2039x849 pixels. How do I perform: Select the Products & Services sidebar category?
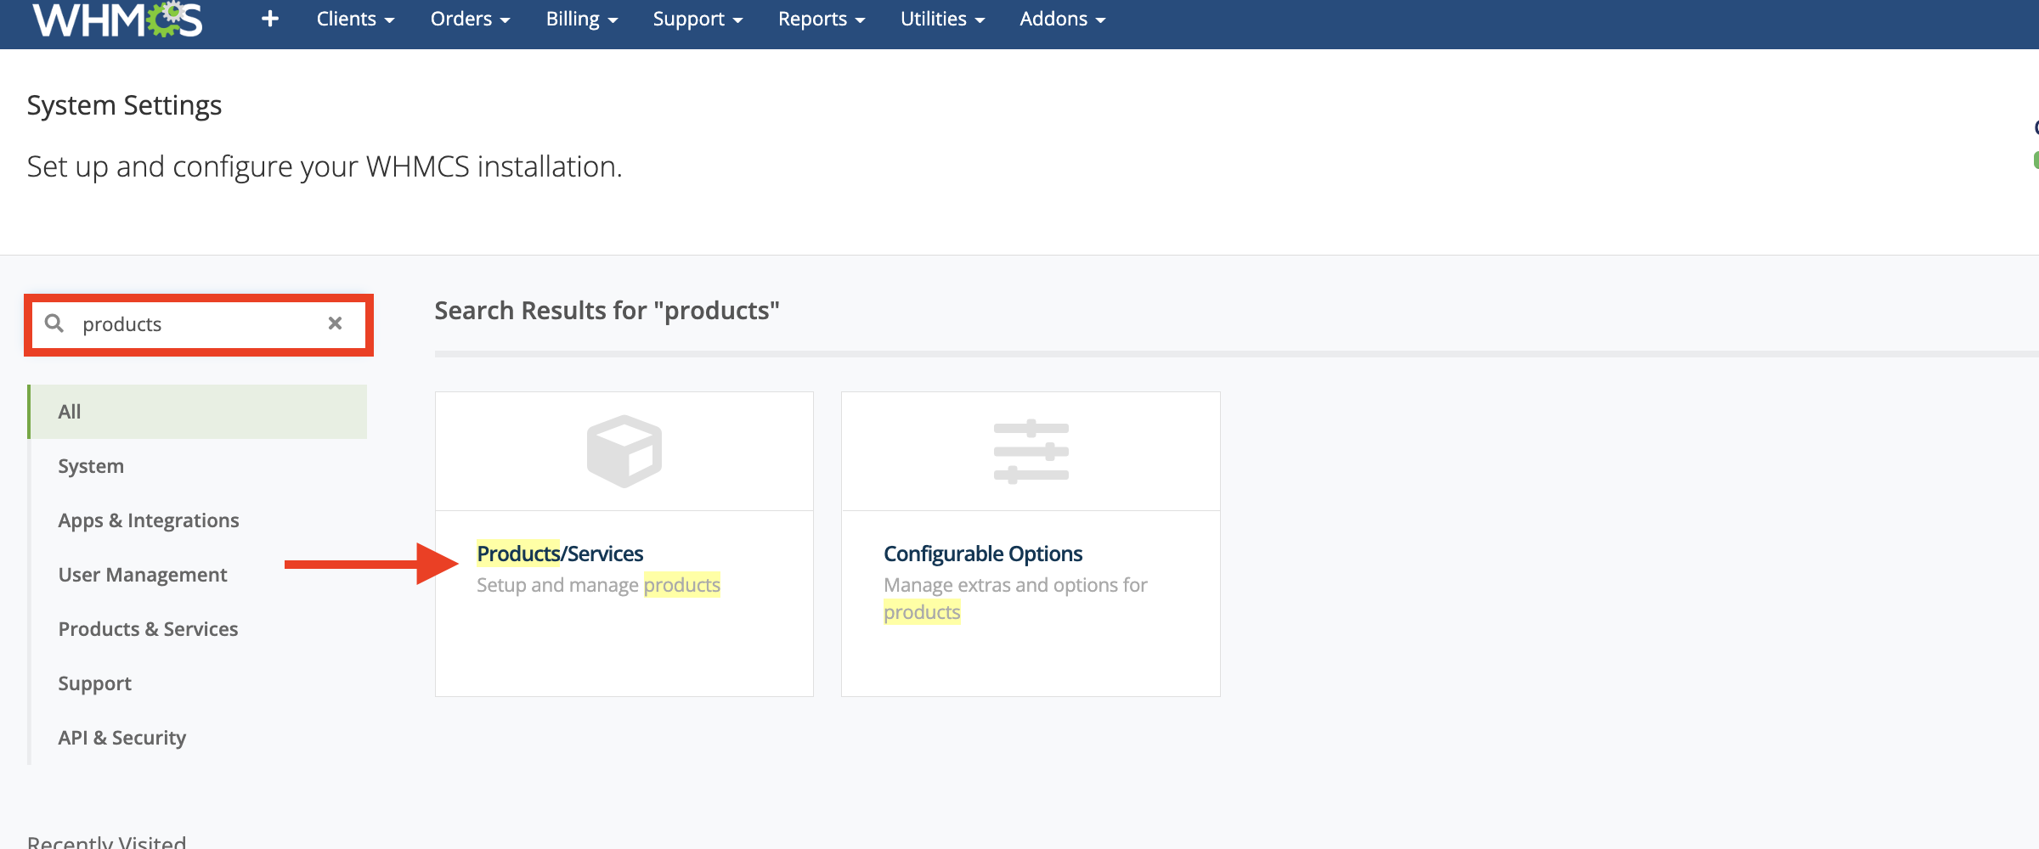point(199,629)
